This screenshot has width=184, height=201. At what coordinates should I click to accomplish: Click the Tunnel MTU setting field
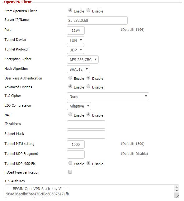click(x=76, y=145)
